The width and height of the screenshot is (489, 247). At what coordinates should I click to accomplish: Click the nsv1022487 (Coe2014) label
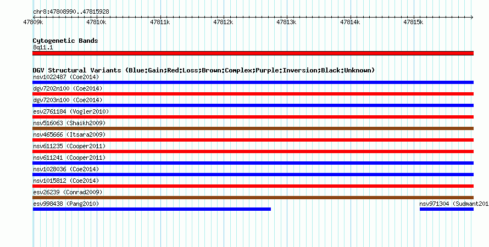[x=66, y=77]
